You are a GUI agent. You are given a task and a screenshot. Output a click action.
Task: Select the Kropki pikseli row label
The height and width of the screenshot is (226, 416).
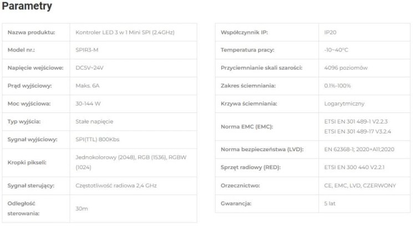[27, 162]
